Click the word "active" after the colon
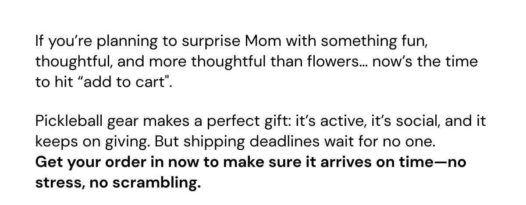The width and height of the screenshot is (526, 205). [343, 121]
